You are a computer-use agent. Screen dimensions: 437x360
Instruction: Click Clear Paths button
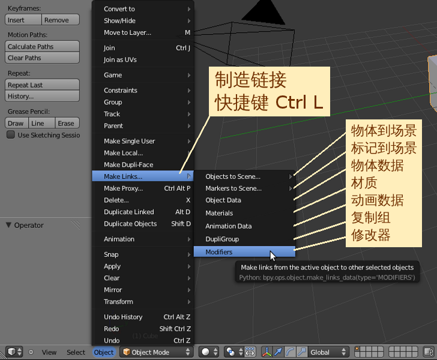click(43, 58)
